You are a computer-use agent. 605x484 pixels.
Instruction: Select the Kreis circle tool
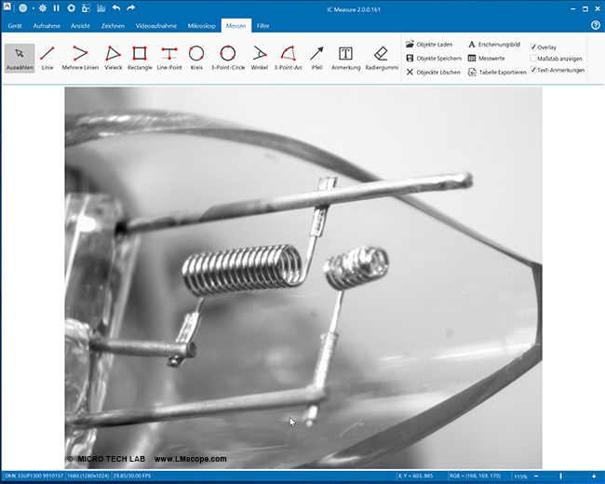pyautogui.click(x=196, y=58)
